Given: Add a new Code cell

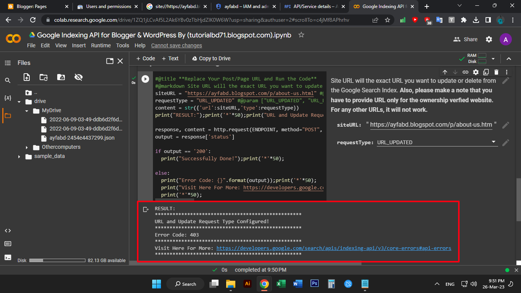Looking at the screenshot, I should [x=146, y=58].
